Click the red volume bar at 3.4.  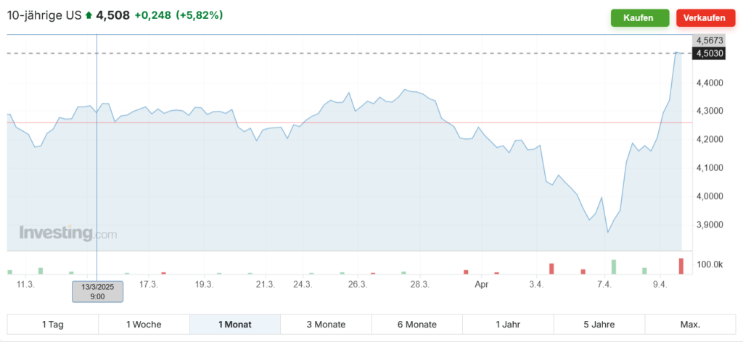point(551,268)
